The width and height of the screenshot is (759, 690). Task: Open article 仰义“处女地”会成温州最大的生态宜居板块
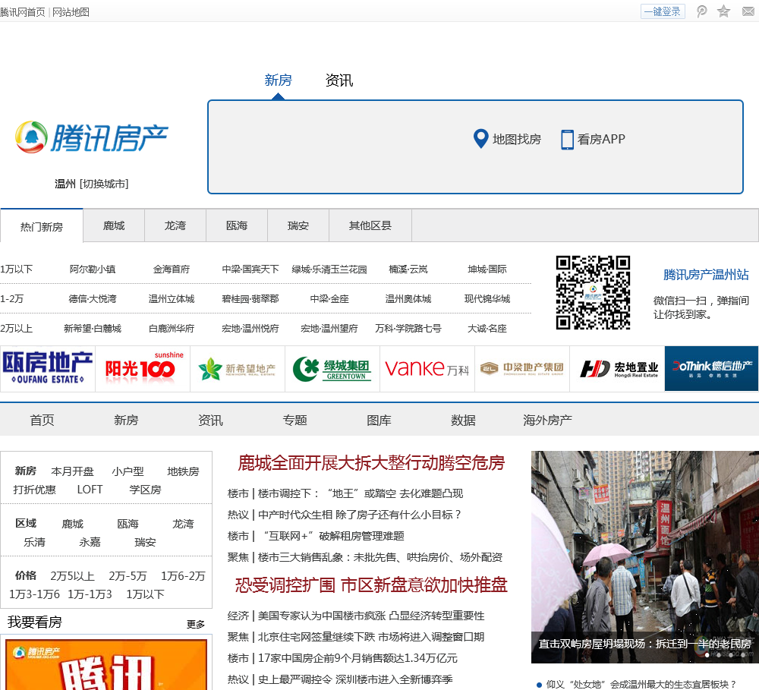[641, 684]
